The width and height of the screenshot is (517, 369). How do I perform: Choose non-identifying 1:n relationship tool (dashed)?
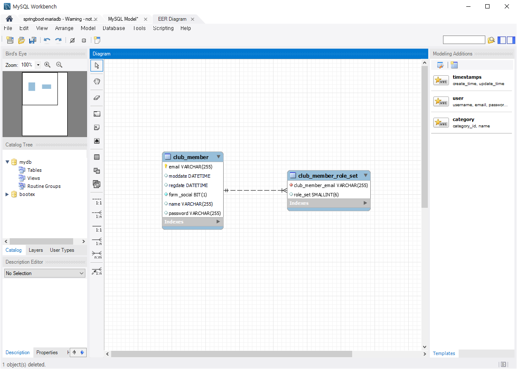pyautogui.click(x=97, y=214)
